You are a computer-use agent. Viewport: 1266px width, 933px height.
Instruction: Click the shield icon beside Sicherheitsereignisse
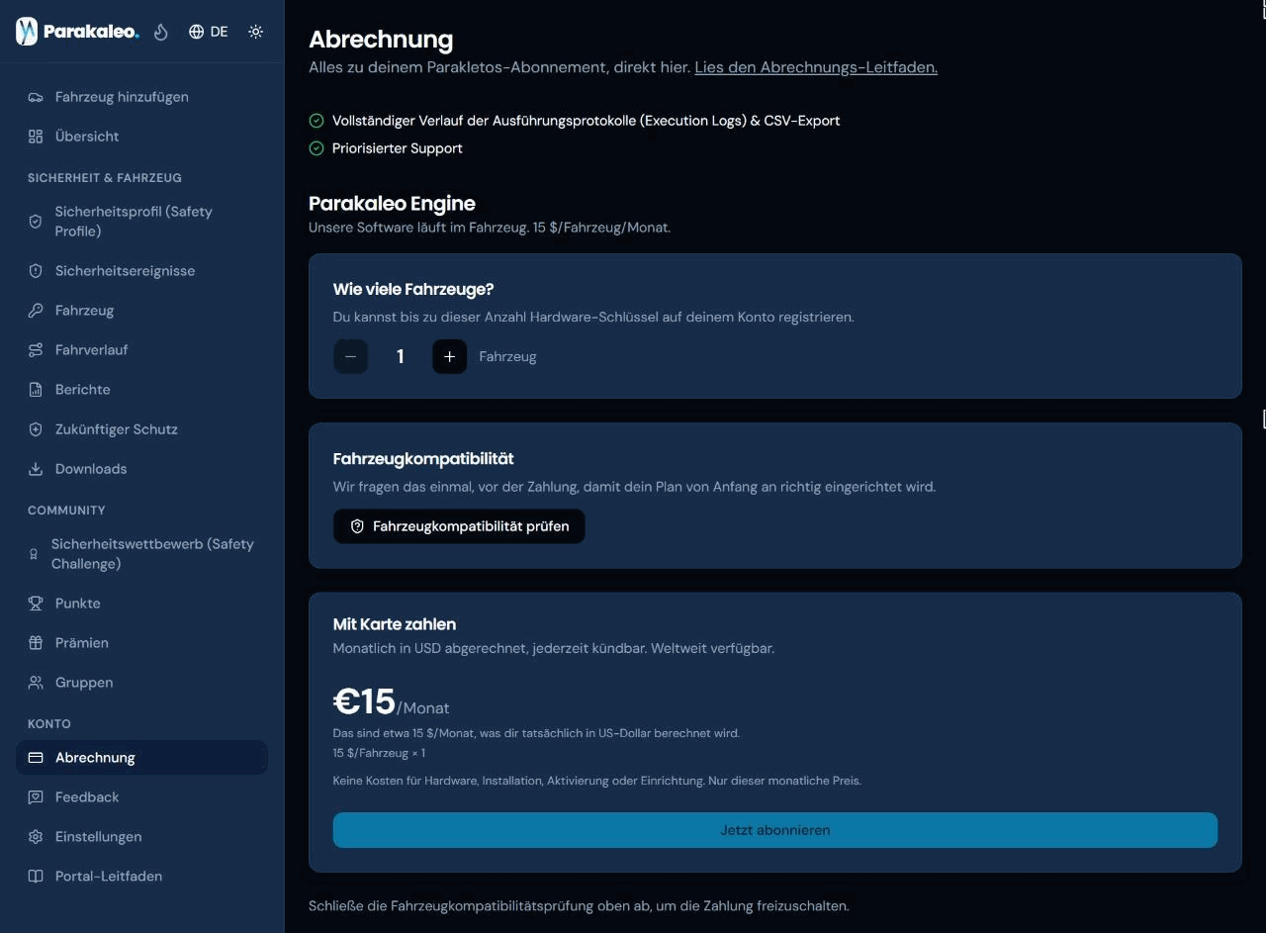(36, 271)
